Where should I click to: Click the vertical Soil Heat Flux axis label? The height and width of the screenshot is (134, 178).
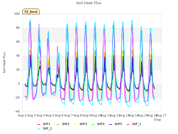tap(4, 63)
